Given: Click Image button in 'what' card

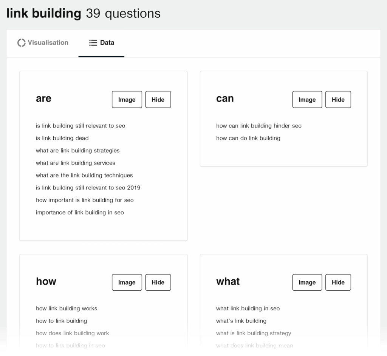Looking at the screenshot, I should [307, 282].
